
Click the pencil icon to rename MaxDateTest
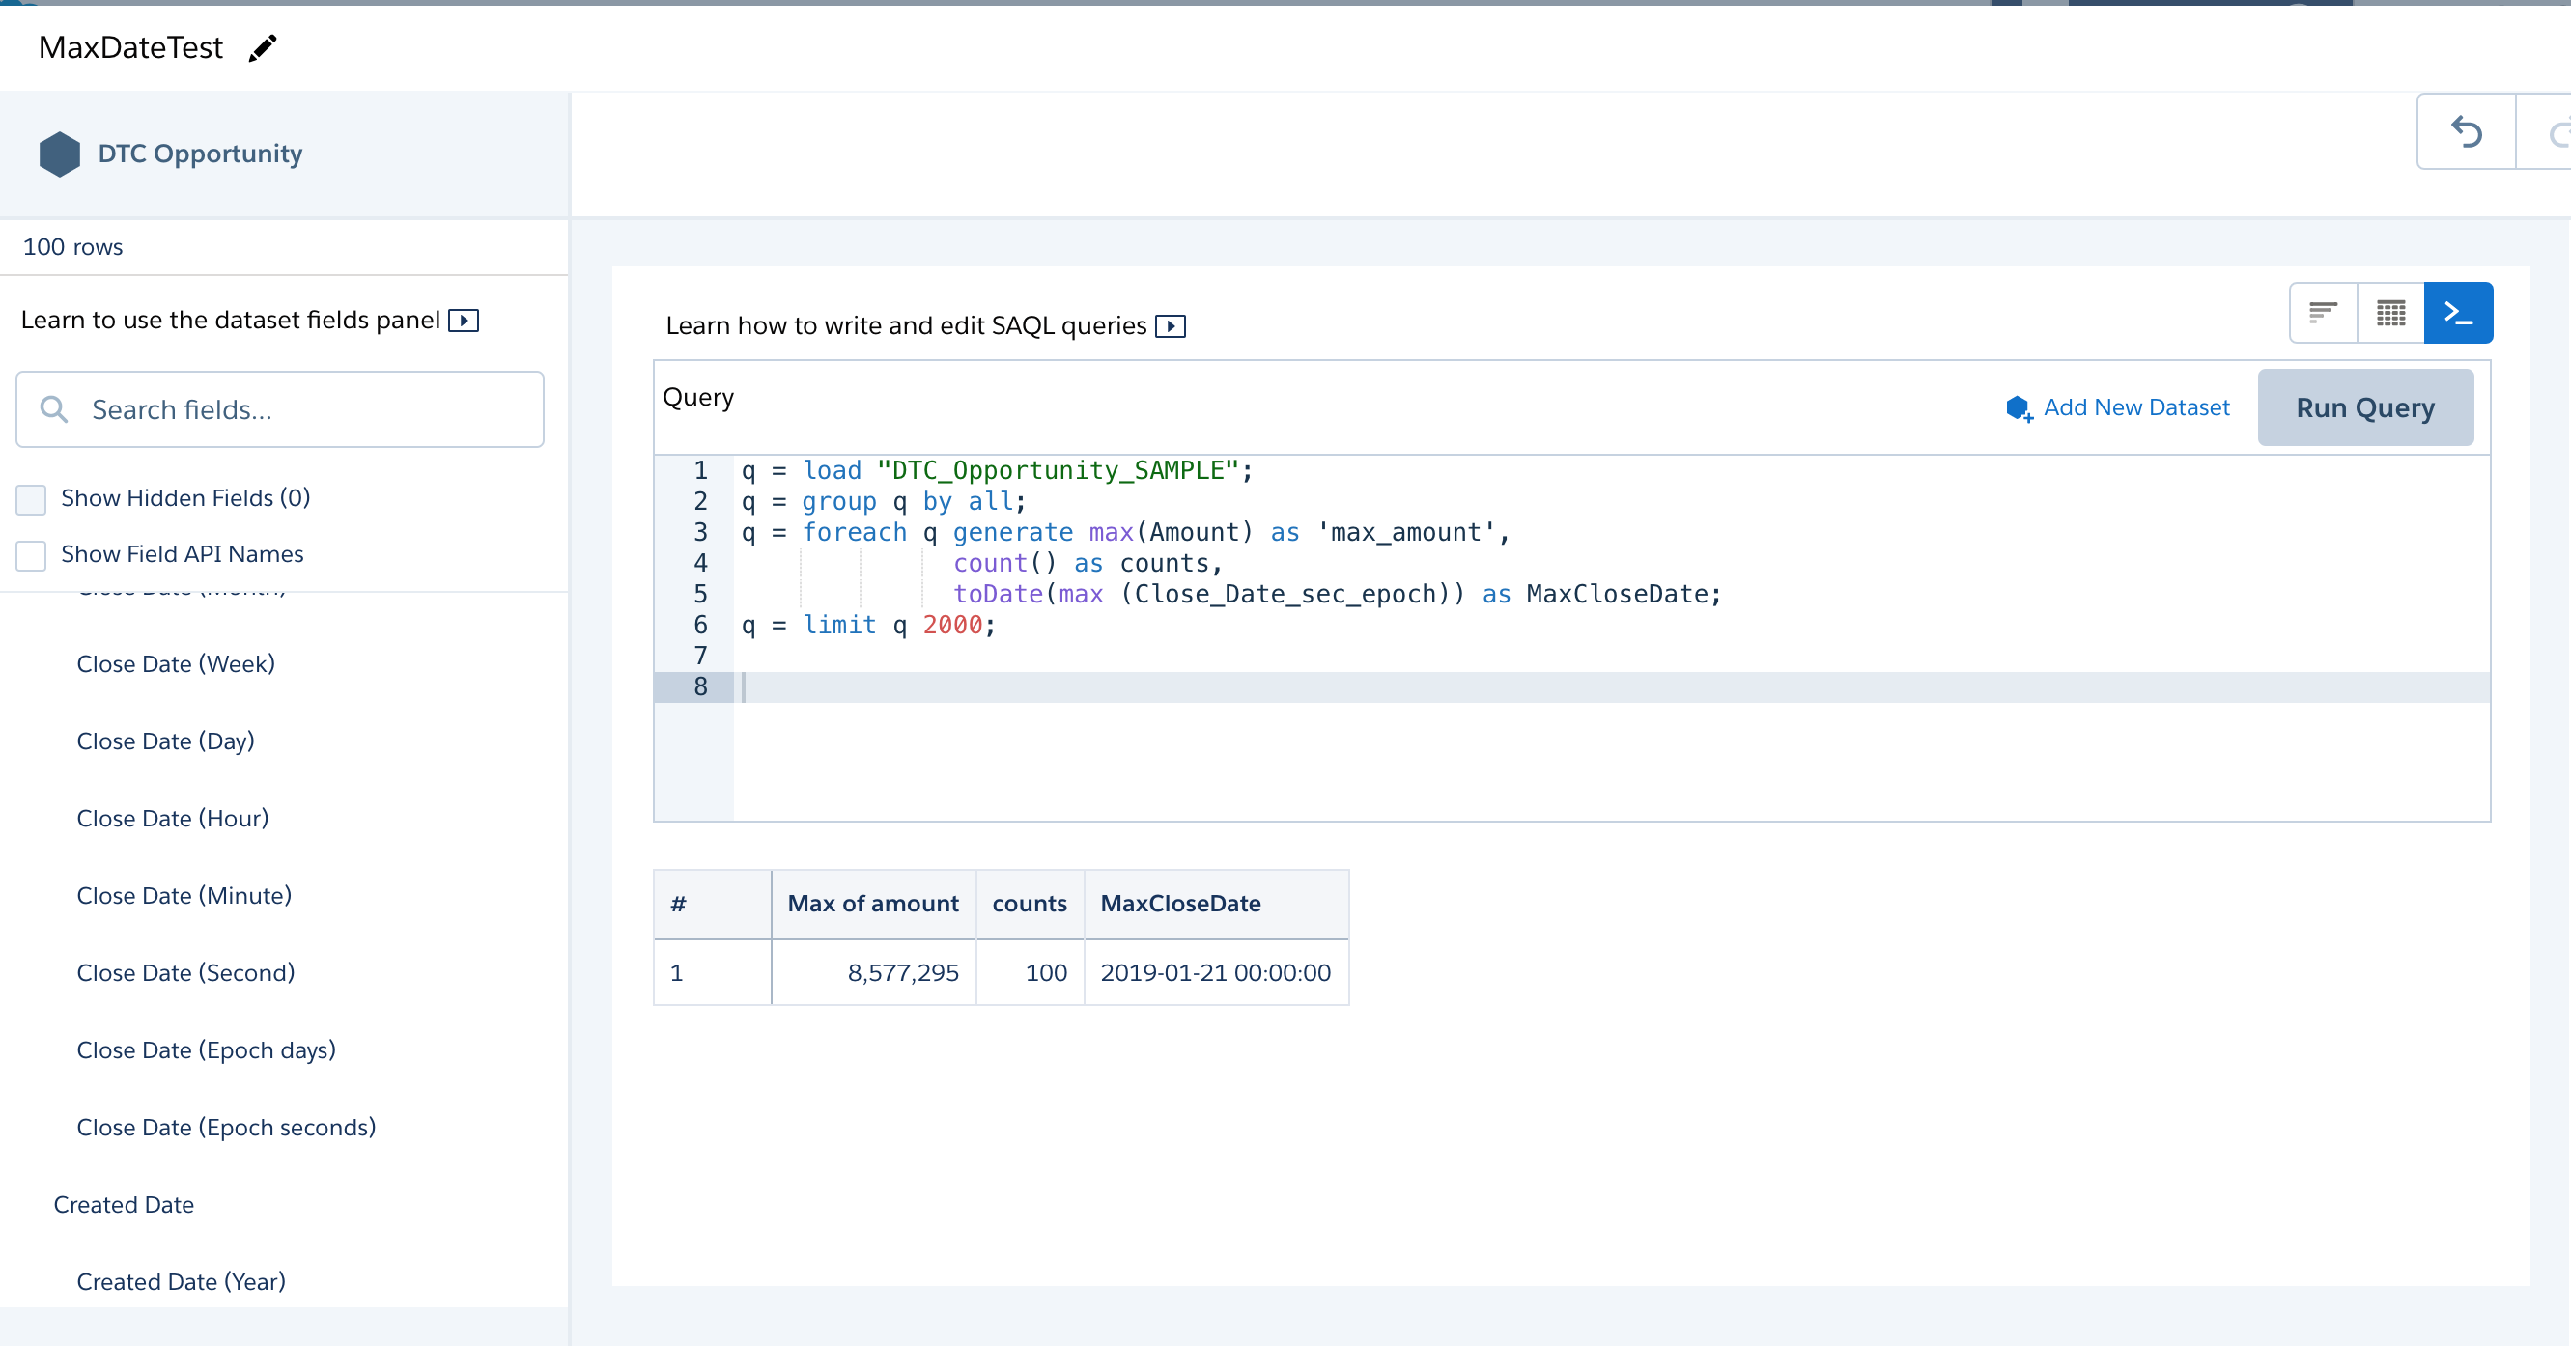[263, 47]
